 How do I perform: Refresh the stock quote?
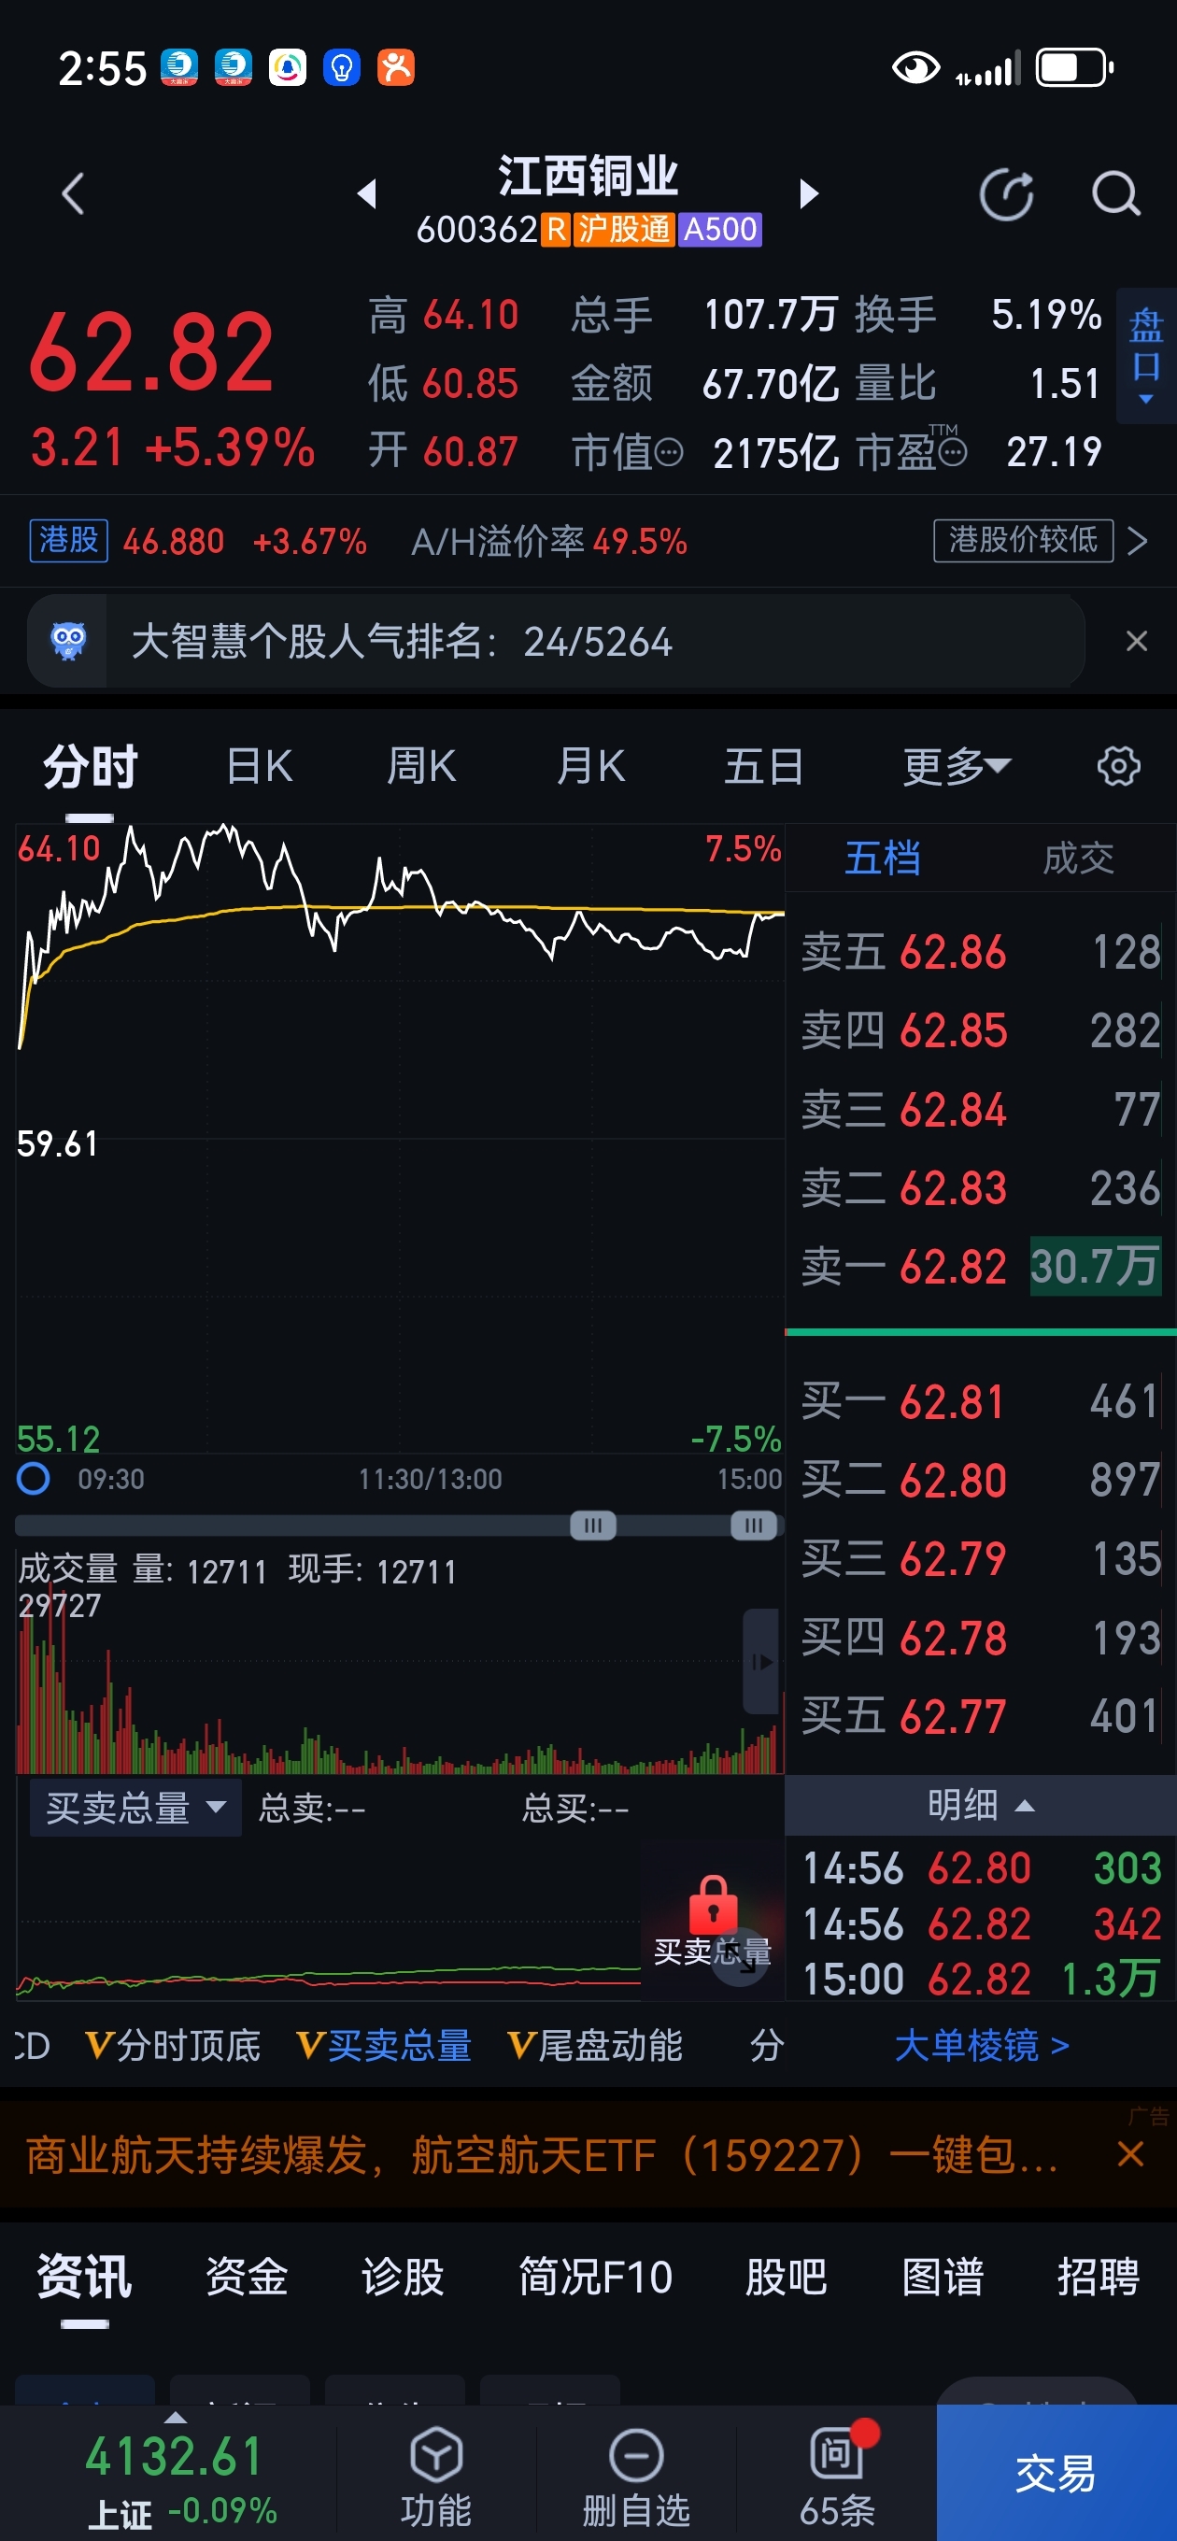(1006, 194)
